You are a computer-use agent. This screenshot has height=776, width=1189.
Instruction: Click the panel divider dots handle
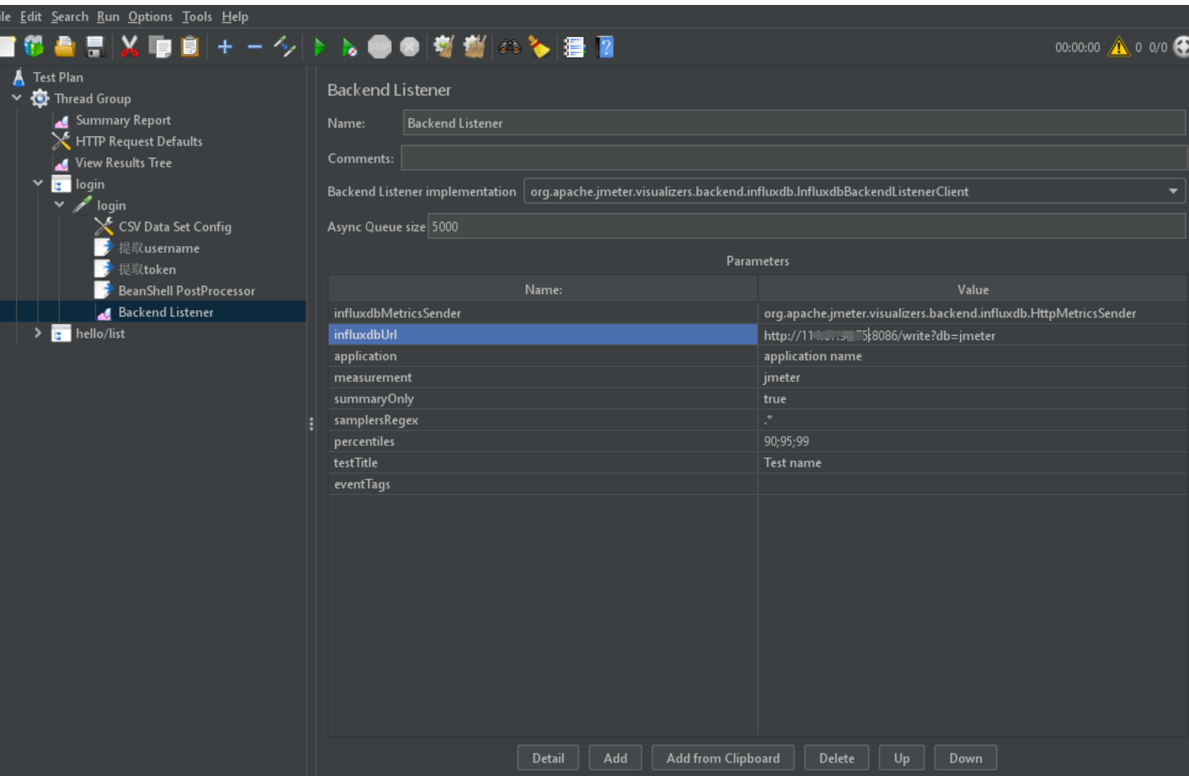click(x=311, y=424)
